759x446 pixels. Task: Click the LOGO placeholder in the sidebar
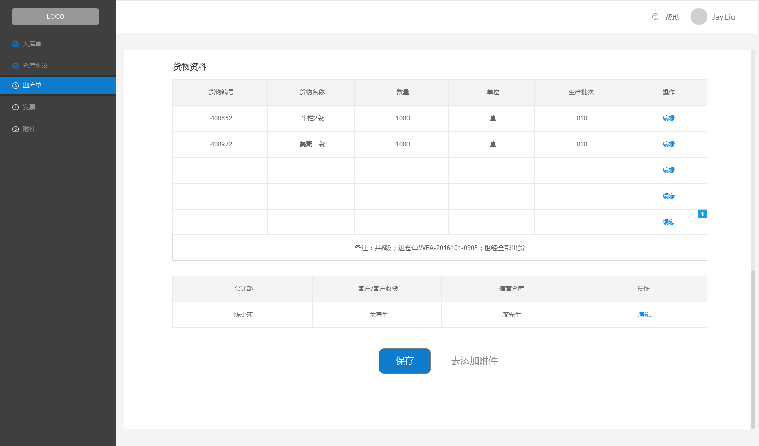tap(55, 17)
